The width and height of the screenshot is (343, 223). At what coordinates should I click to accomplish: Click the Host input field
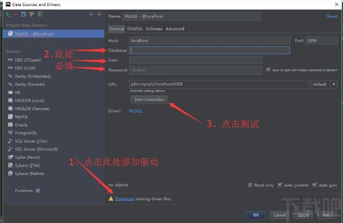[x=210, y=41]
